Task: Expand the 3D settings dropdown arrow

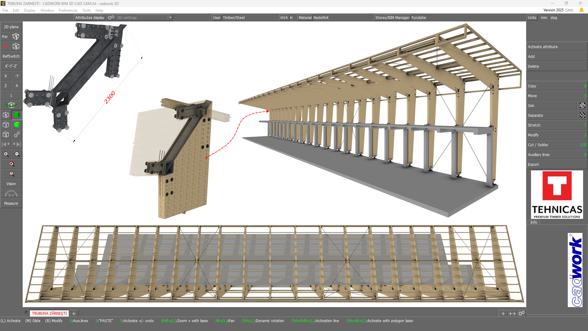Action: pos(170,17)
